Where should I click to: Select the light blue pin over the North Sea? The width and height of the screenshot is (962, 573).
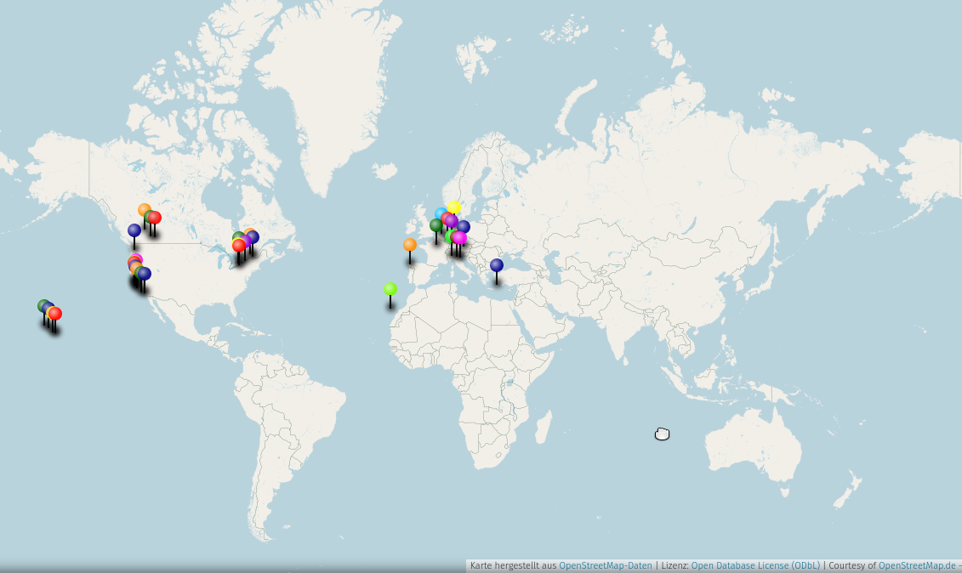tap(441, 214)
